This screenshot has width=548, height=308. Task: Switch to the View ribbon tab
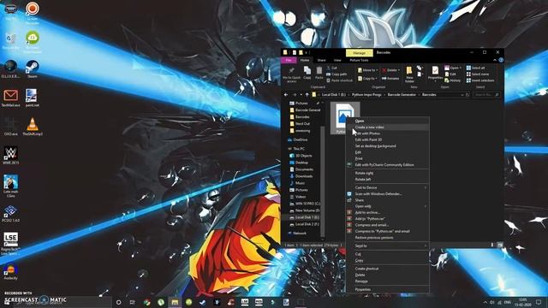pyautogui.click(x=337, y=60)
